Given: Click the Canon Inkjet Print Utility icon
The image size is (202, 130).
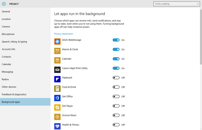Looking at the screenshot, I should point(57,70).
